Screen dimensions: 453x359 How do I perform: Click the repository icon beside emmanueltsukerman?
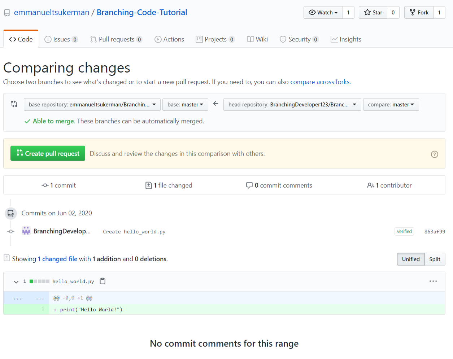point(7,13)
